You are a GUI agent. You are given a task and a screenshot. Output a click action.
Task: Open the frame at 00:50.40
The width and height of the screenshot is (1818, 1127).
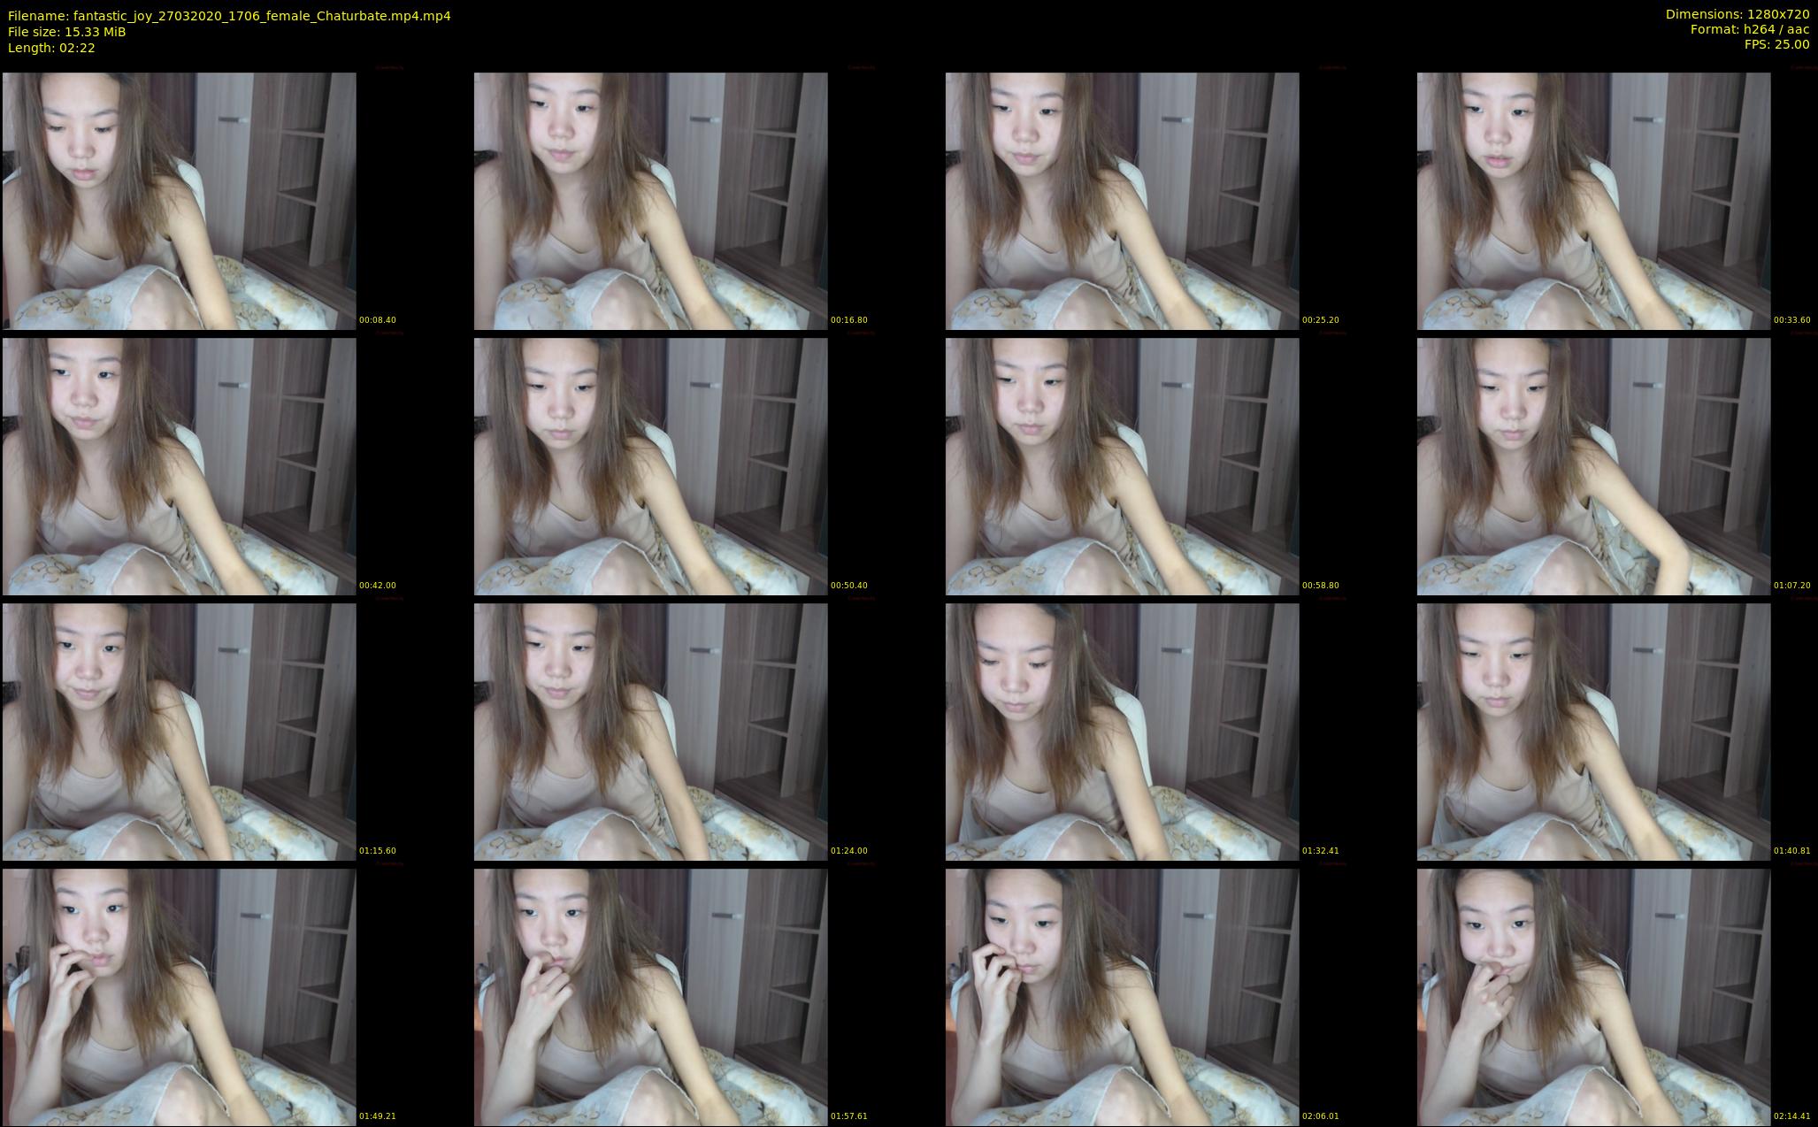[650, 466]
